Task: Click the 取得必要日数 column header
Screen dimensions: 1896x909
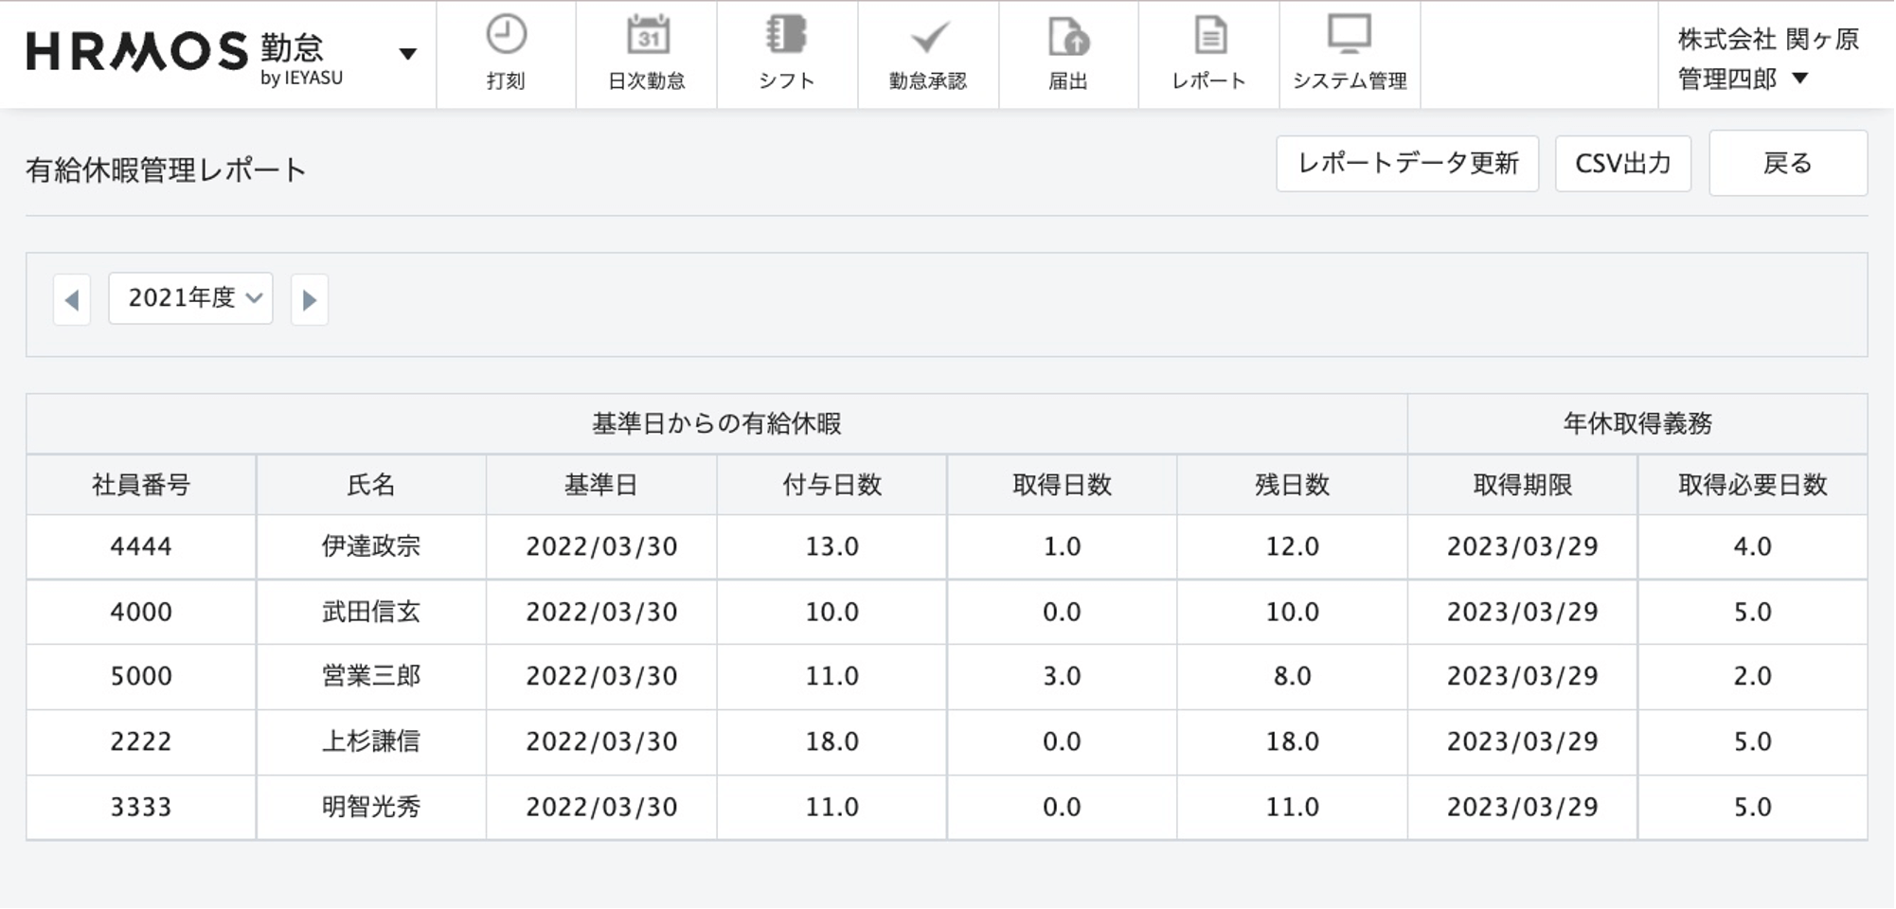Action: [1752, 485]
